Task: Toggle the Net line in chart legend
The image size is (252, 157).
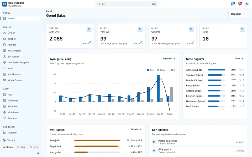Action: tap(171, 70)
